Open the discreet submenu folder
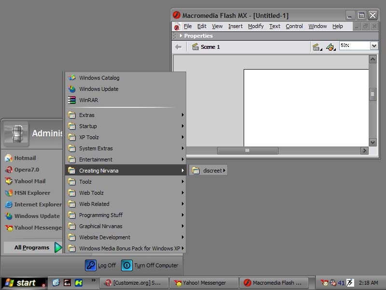The image size is (386, 290). pyautogui.click(x=208, y=171)
